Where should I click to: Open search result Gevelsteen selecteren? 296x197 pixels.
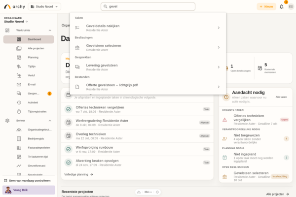pos(148,47)
